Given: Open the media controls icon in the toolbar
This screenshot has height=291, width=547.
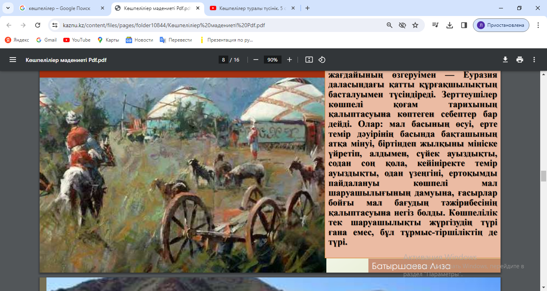Looking at the screenshot, I should (436, 25).
